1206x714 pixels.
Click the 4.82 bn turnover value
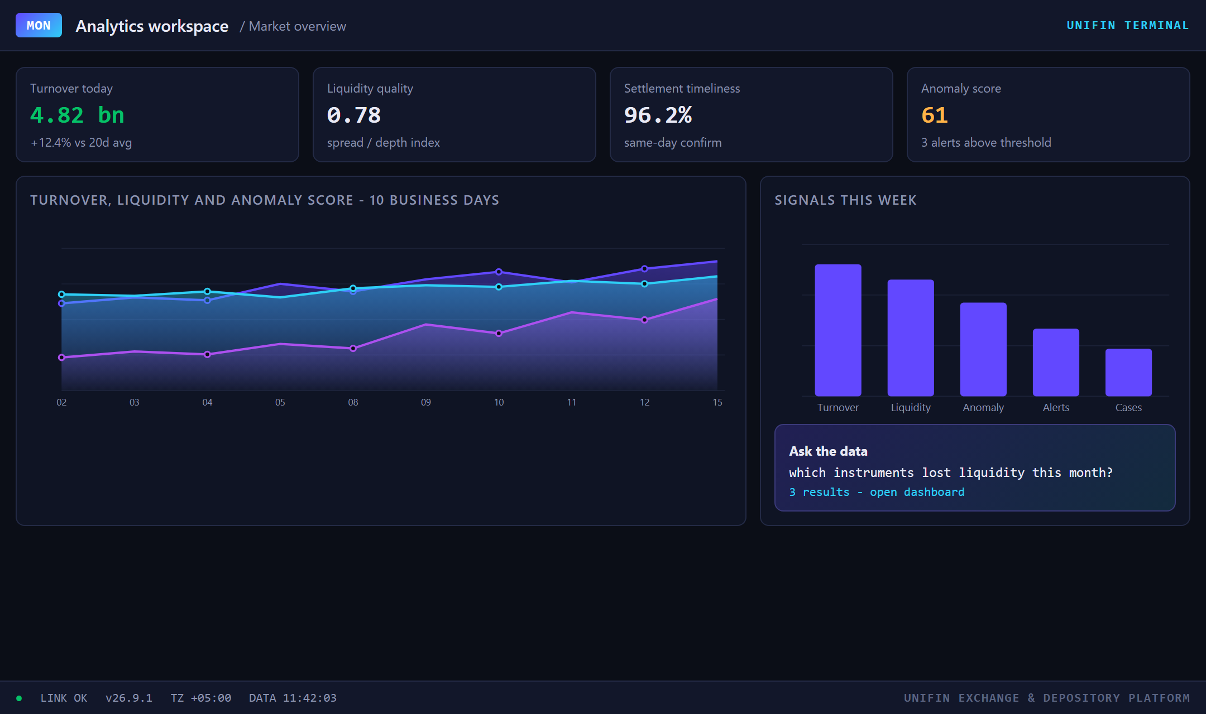[x=77, y=115]
